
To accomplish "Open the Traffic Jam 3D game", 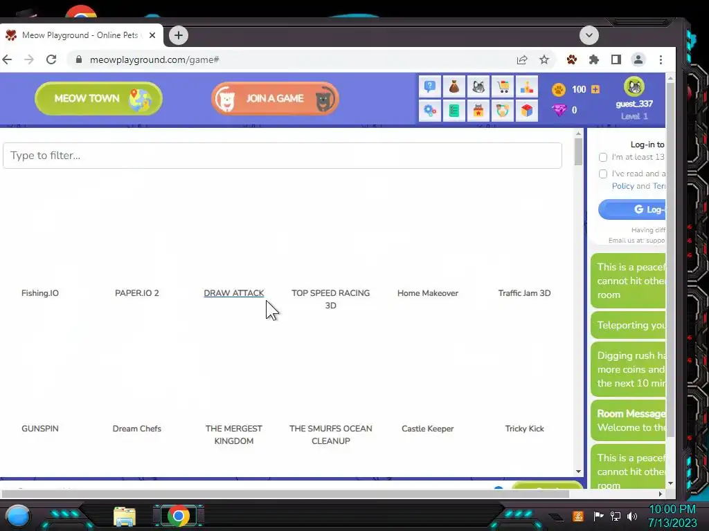I will tap(525, 293).
